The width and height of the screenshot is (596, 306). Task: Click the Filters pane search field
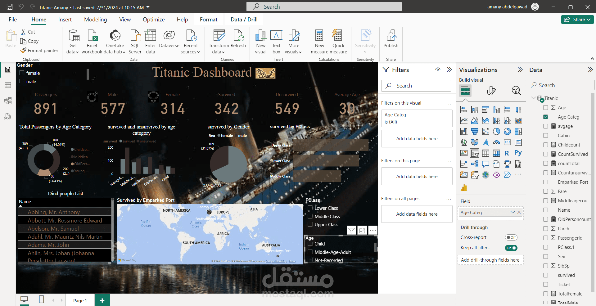point(416,86)
